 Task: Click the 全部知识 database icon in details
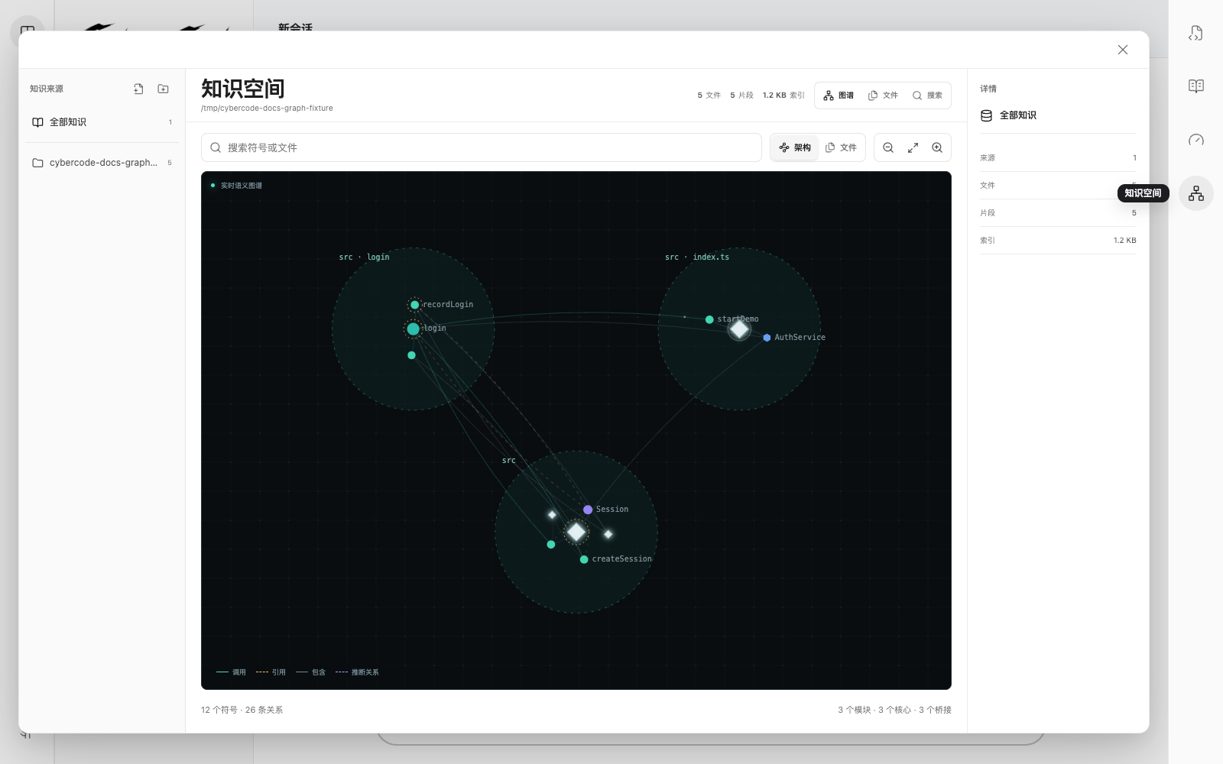point(986,115)
